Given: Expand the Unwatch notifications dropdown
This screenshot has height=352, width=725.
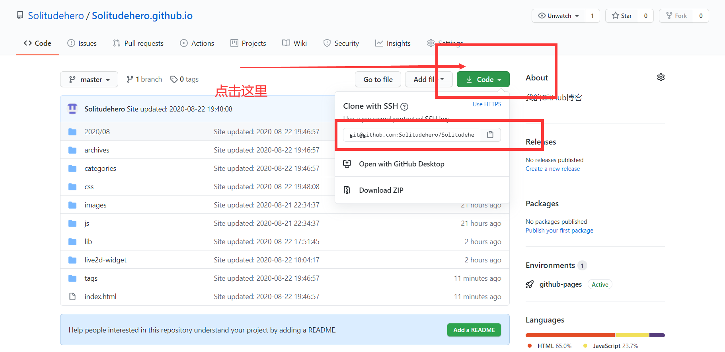Looking at the screenshot, I should [559, 16].
